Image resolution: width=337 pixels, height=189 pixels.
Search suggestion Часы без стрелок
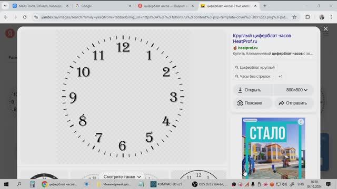[x=253, y=77]
